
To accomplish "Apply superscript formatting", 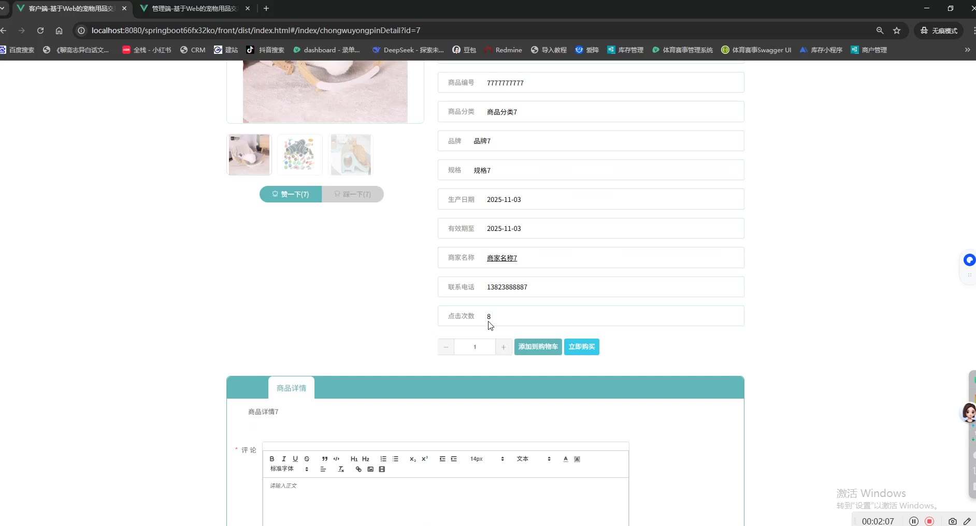I will pos(425,459).
